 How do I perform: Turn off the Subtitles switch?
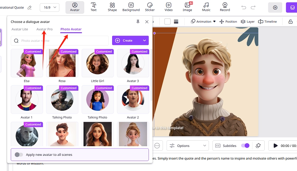(245, 146)
